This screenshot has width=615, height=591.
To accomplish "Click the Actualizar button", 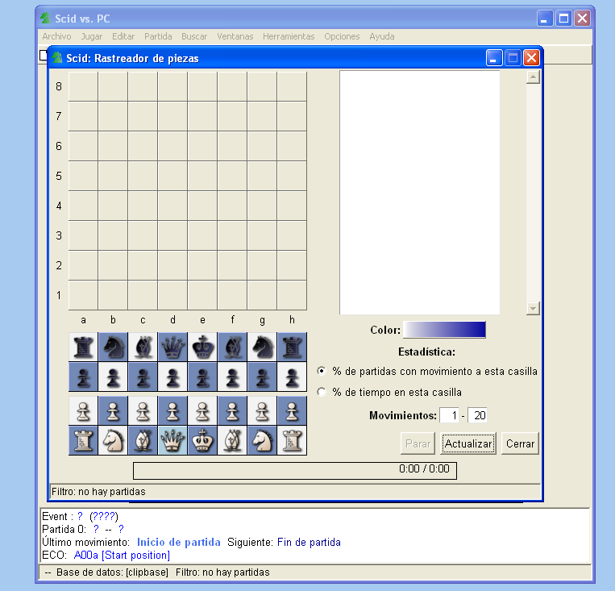I will pos(468,443).
